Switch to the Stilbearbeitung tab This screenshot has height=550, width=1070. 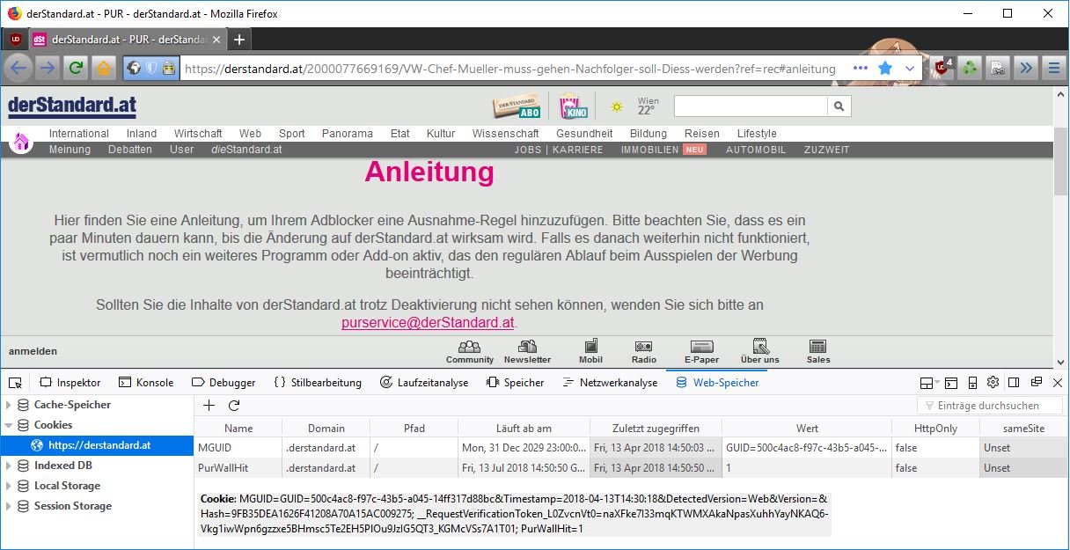click(318, 383)
